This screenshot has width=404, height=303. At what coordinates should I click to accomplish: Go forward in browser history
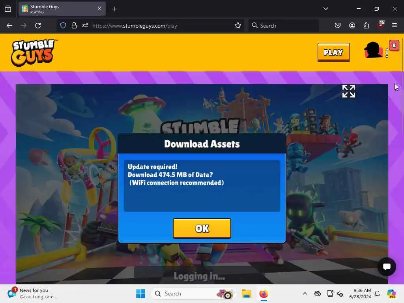pos(24,26)
